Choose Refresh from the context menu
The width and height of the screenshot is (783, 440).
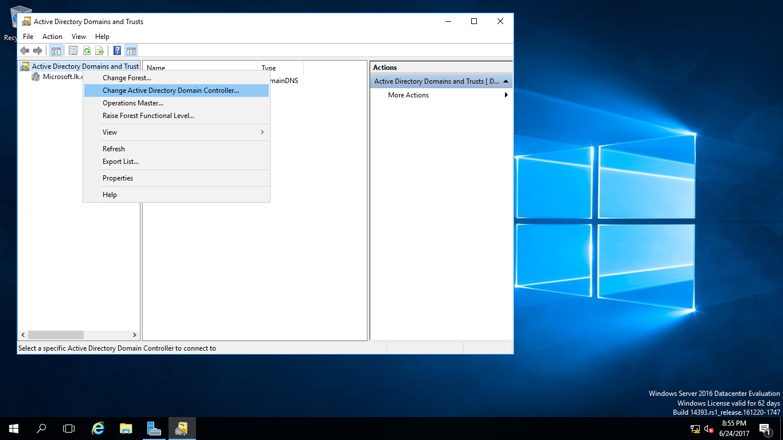point(177,149)
